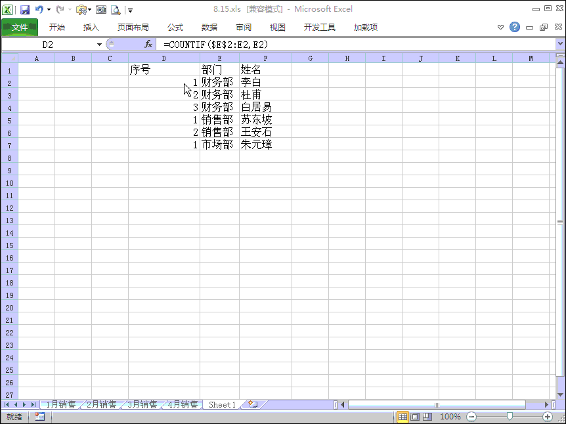This screenshot has height=424, width=566.
Task: Save the workbook with the floppy icon
Action: coord(24,10)
